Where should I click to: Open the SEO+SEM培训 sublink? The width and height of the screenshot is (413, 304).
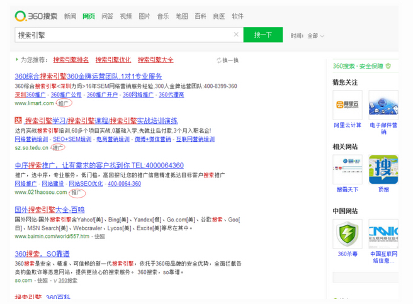coord(72,139)
